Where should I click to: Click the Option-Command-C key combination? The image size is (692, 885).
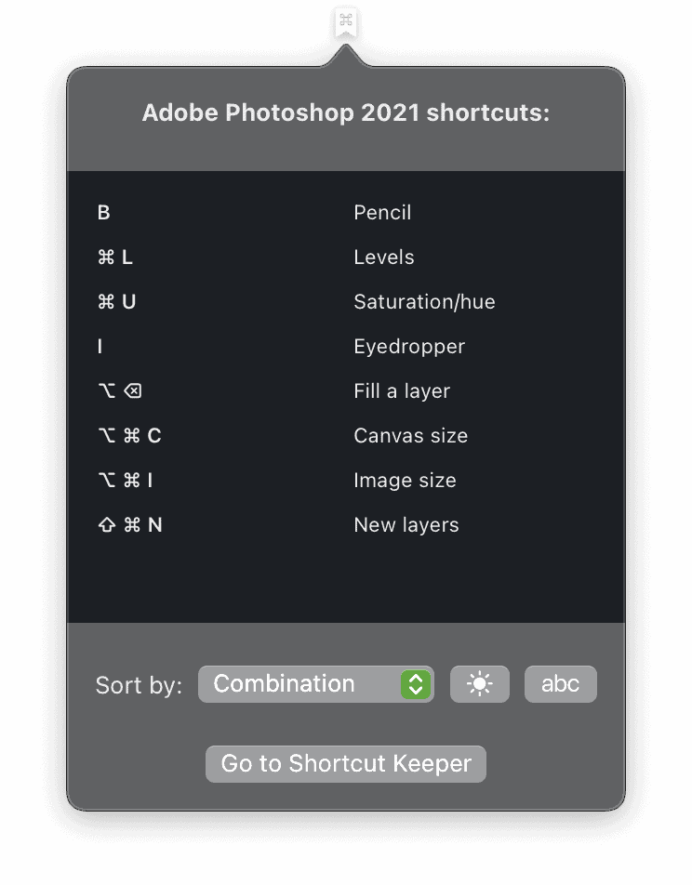click(129, 435)
